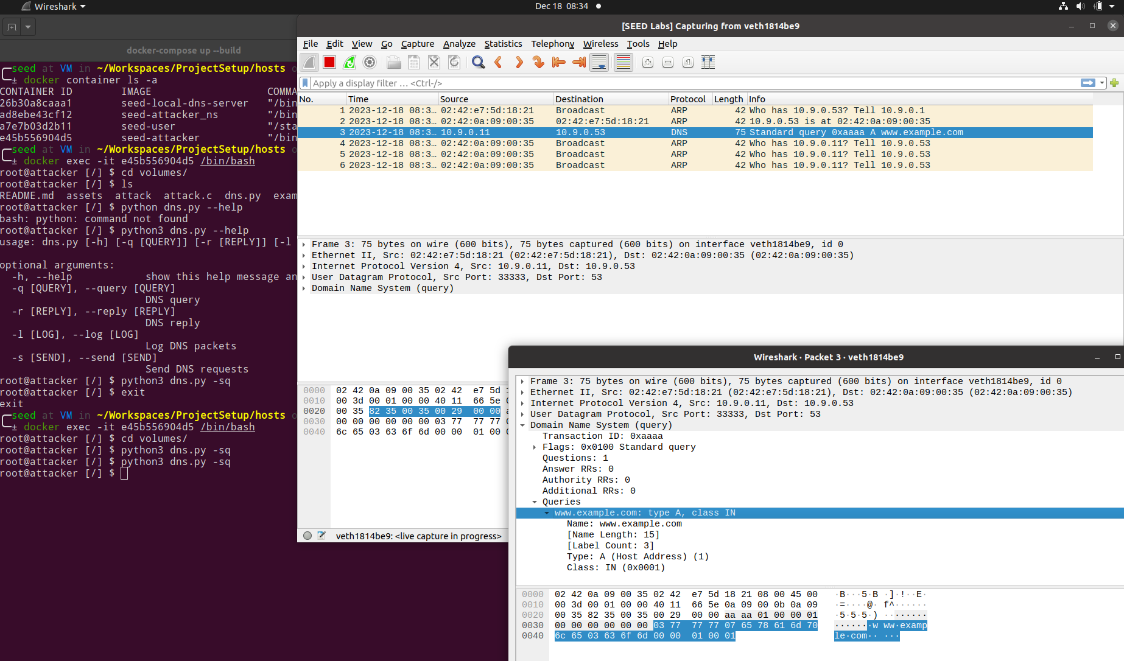Screen dimensions: 1124x661
Task: Sort packet list by Source column
Action: 496,99
